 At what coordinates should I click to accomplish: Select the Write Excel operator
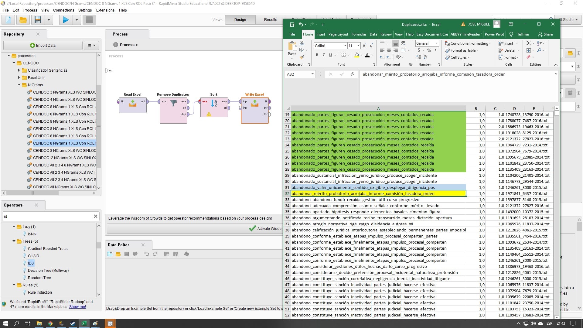pos(255,110)
